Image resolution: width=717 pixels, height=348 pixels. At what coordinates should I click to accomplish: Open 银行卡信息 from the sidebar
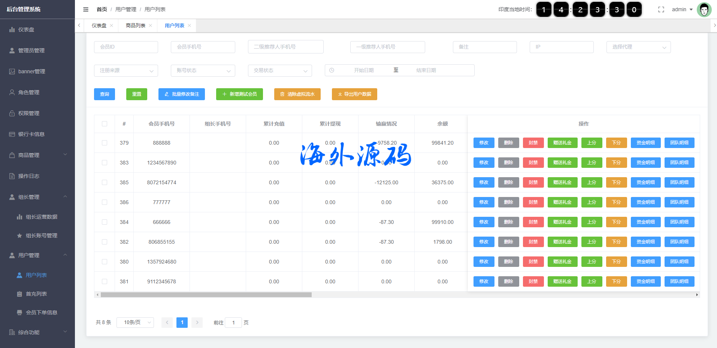click(31, 134)
